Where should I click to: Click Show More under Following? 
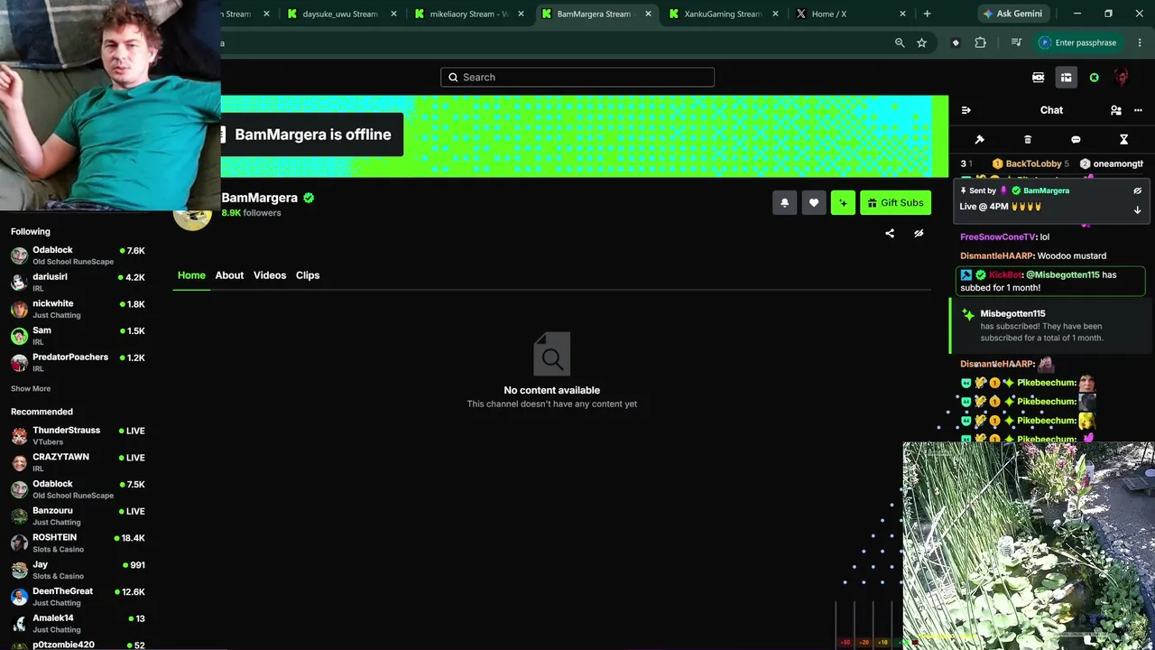point(31,389)
